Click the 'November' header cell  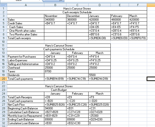[x=55, y=16]
